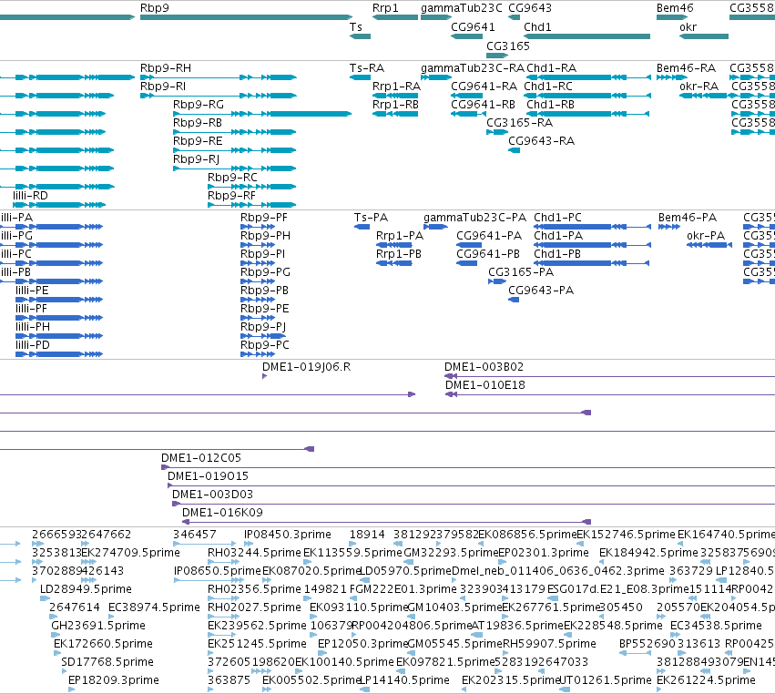Open transcript gammaTub23C-RA

click(x=472, y=68)
